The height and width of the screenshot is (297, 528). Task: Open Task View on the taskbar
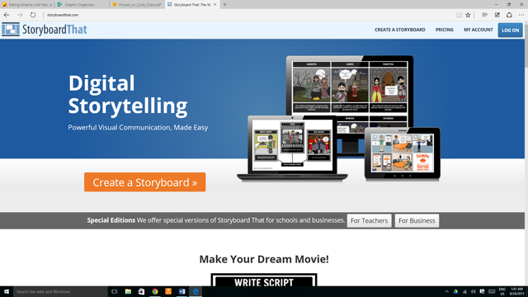click(114, 291)
